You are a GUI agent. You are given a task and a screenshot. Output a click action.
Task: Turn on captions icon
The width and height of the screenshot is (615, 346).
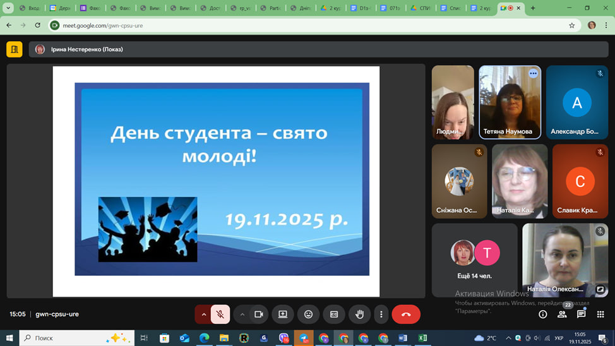pyautogui.click(x=334, y=314)
